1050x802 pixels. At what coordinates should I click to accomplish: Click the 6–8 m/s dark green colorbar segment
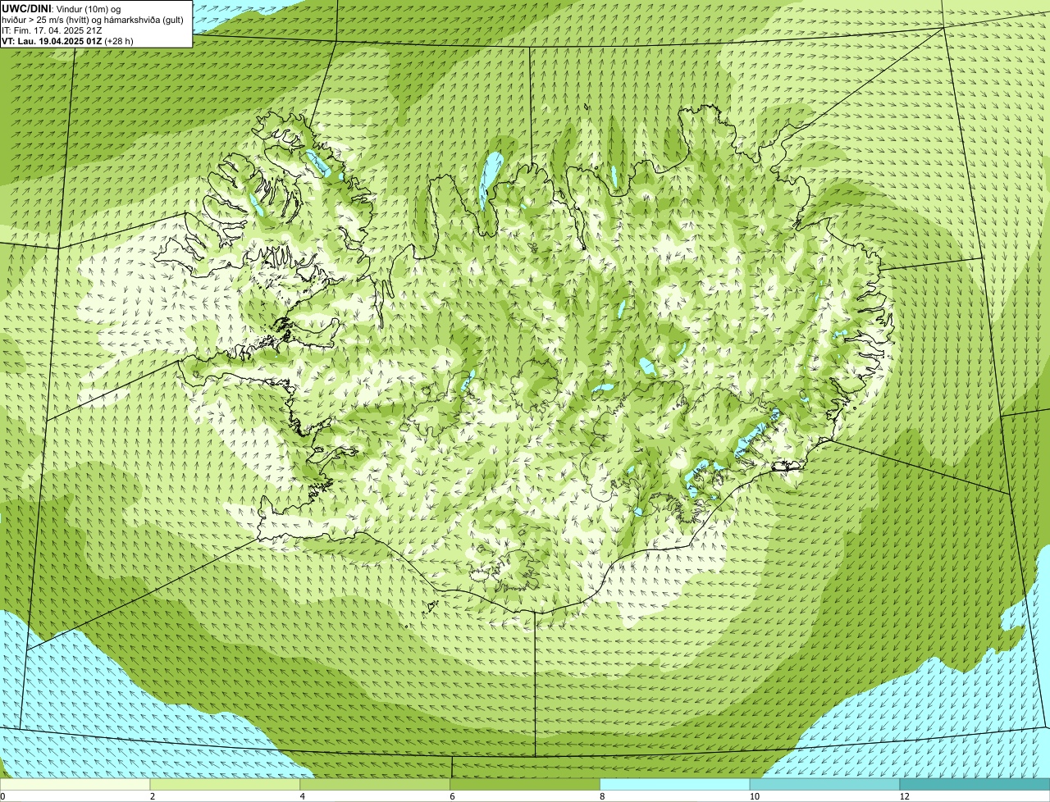[525, 785]
